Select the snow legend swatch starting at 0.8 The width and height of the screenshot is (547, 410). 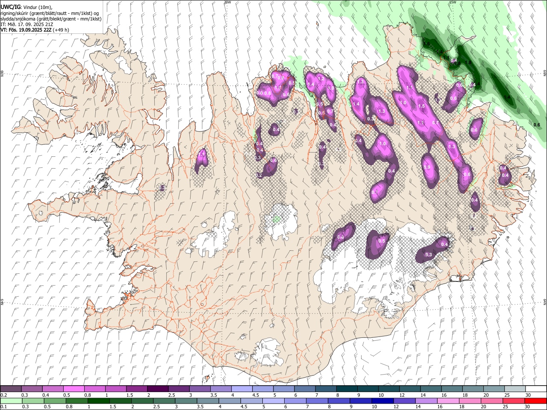point(94,389)
